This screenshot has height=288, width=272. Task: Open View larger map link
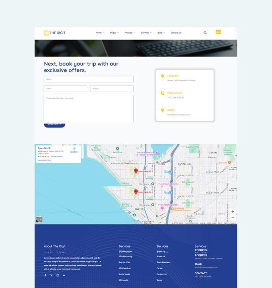point(44,160)
